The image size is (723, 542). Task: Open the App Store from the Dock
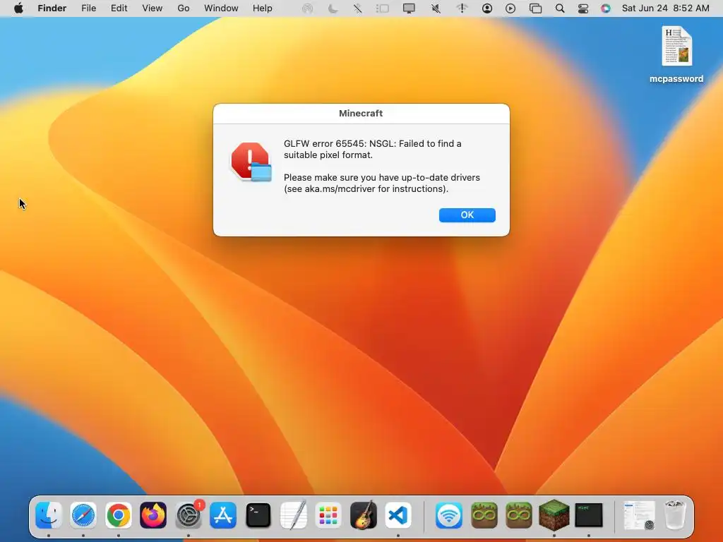(x=223, y=514)
